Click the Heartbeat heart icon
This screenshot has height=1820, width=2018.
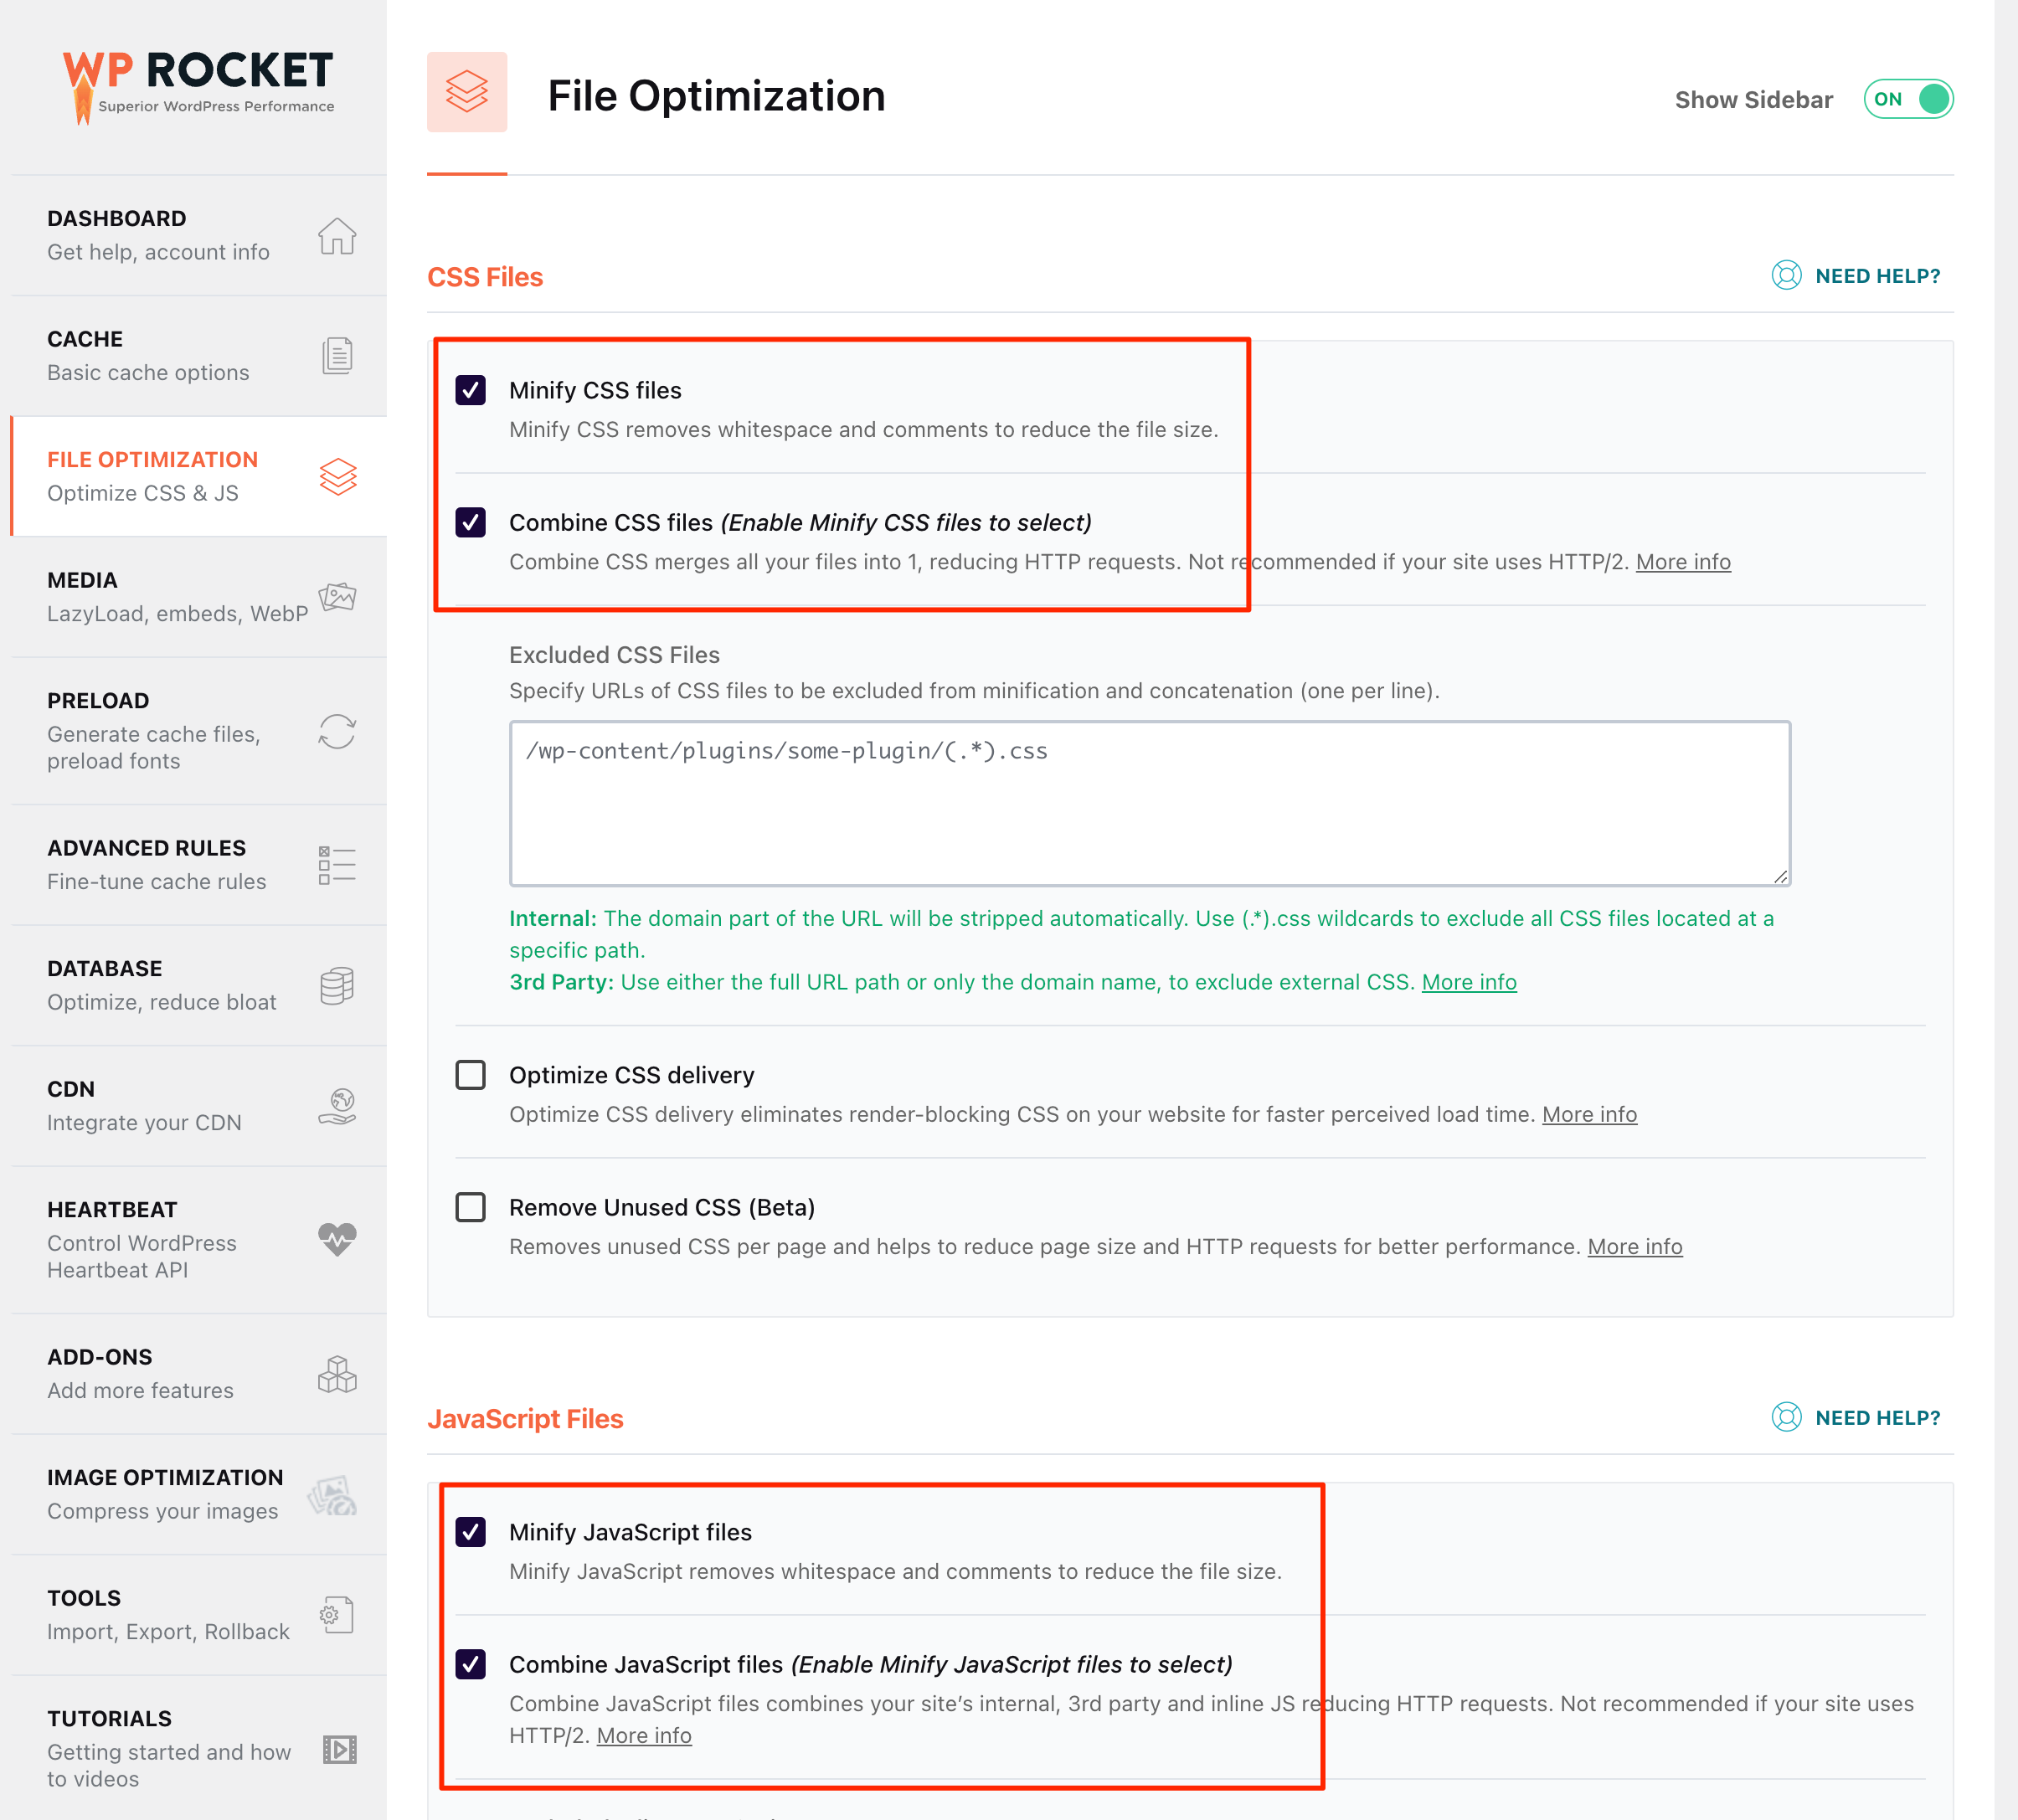(x=337, y=1240)
